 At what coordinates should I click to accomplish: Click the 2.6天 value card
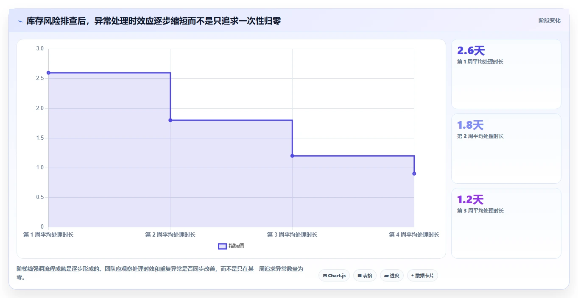click(506, 74)
